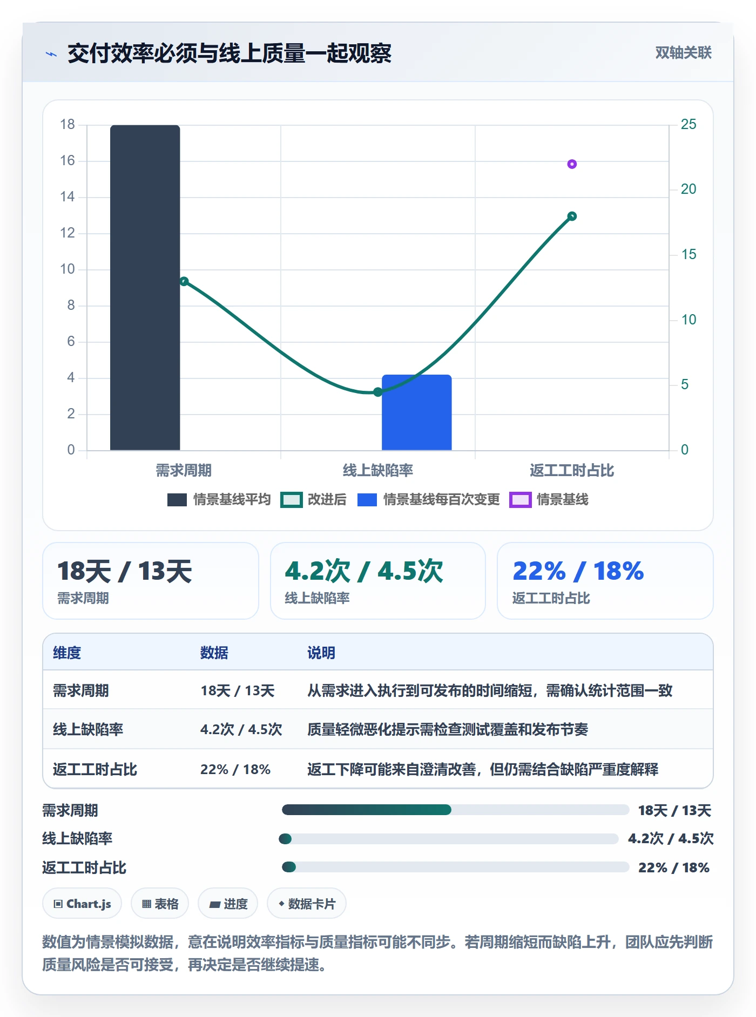Toggle the 情景基线每百次变更 legend swatch

[x=367, y=500]
